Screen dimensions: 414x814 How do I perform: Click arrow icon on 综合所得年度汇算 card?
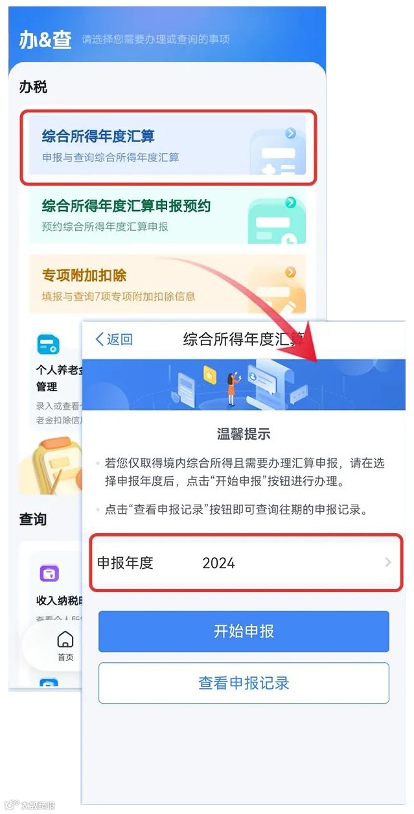click(291, 133)
